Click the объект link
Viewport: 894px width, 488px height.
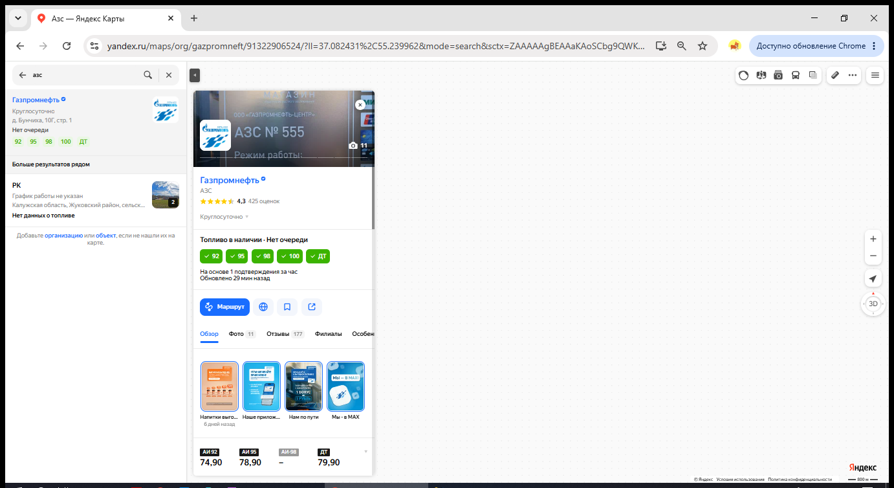click(106, 236)
